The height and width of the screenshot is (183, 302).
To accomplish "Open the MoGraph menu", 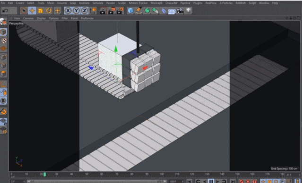I will click(x=156, y=3).
